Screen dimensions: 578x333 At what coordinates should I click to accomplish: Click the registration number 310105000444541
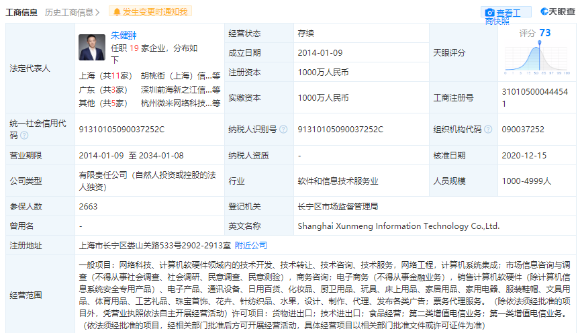click(535, 98)
